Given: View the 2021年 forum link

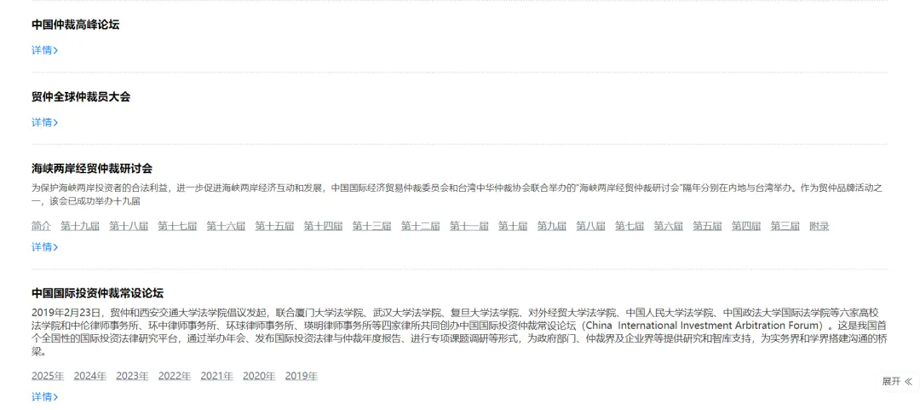Looking at the screenshot, I should [216, 376].
